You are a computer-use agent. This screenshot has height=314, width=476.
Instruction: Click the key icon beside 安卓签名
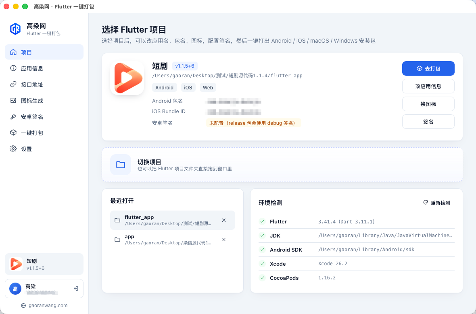13,117
